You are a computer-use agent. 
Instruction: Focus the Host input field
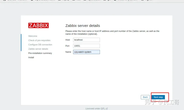point(86,40)
